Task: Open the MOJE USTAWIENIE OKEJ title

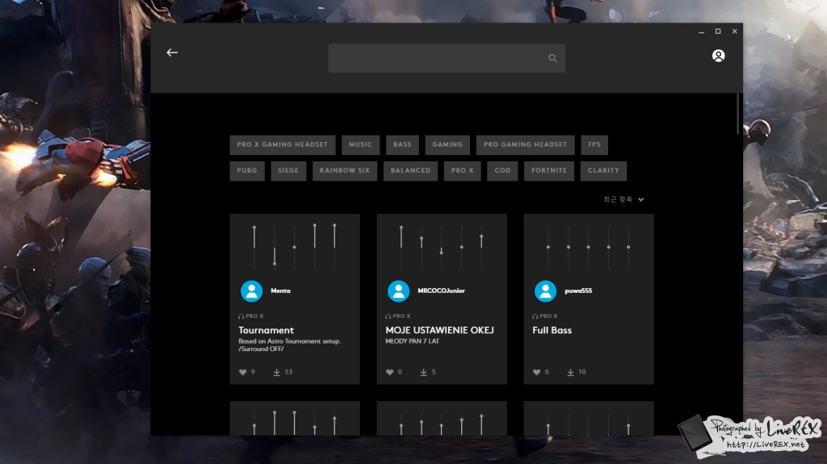Action: (439, 331)
